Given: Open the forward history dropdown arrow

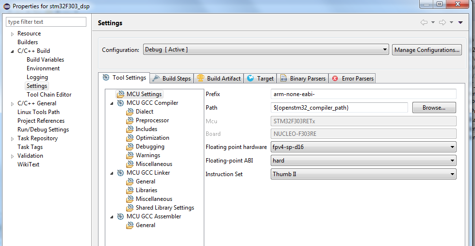Looking at the screenshot, I should 451,22.
